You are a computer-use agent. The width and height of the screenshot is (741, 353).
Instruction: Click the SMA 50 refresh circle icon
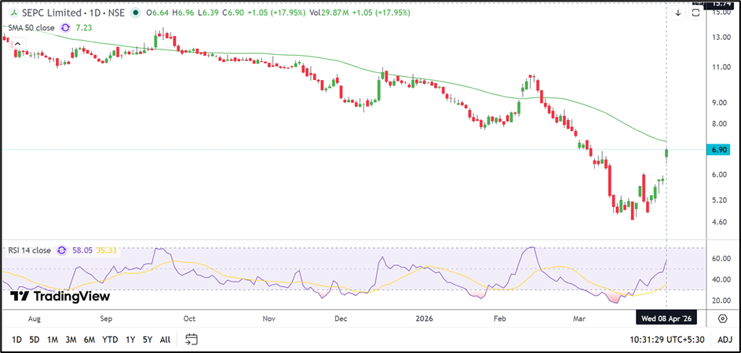coord(65,27)
